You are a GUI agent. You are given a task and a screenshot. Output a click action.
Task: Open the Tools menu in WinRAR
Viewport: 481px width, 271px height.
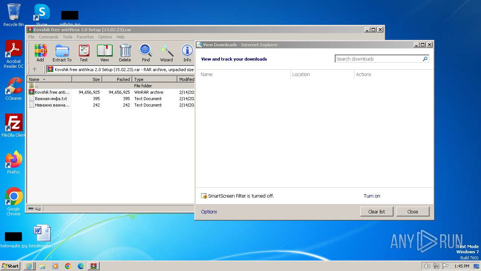click(x=68, y=37)
